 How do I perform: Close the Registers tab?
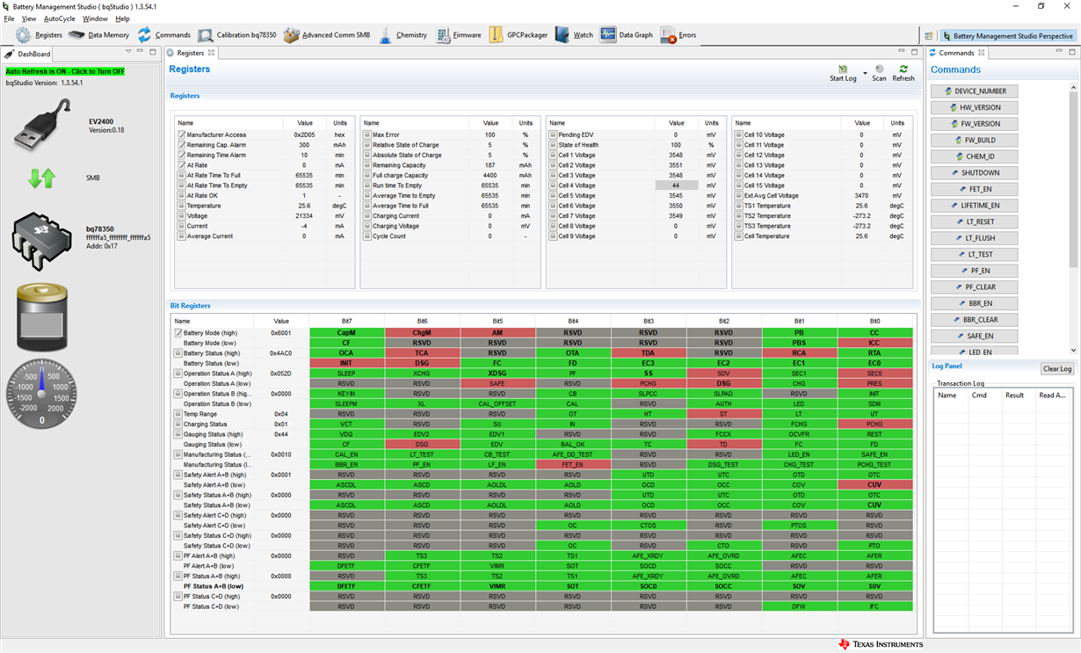click(x=212, y=53)
